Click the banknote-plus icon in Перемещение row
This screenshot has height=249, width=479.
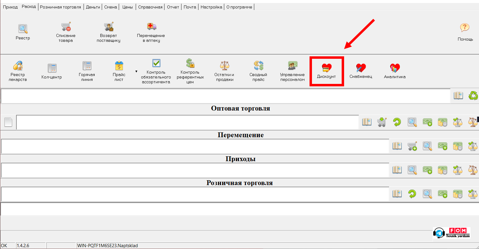(x=443, y=146)
